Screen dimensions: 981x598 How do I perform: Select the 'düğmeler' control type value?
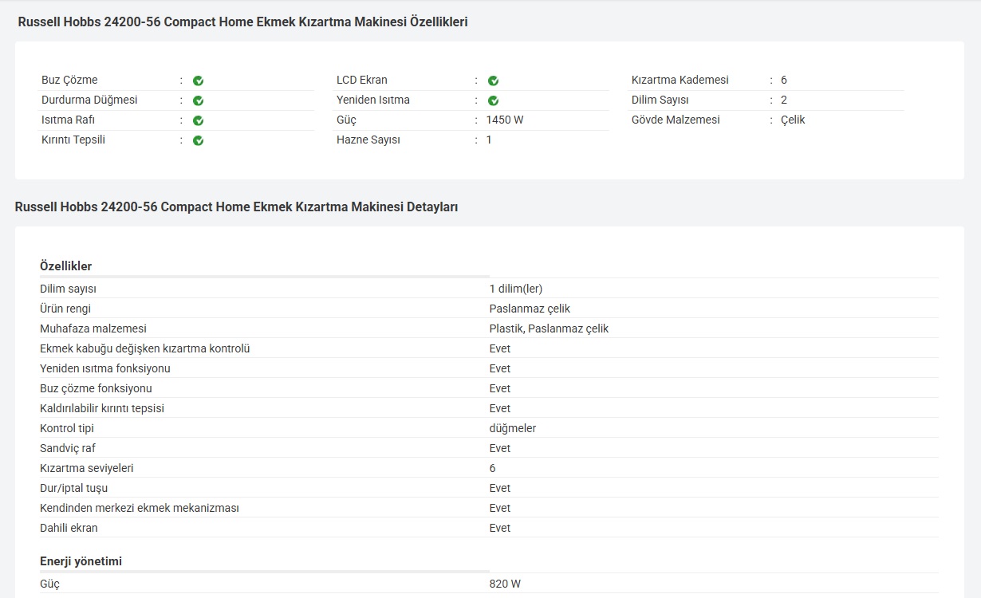click(513, 428)
